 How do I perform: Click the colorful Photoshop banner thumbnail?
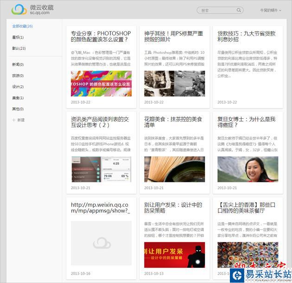point(101,84)
